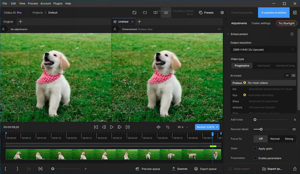The width and height of the screenshot is (300, 174).
Task: Enable Apply grain checkbox
Action: click(255, 148)
